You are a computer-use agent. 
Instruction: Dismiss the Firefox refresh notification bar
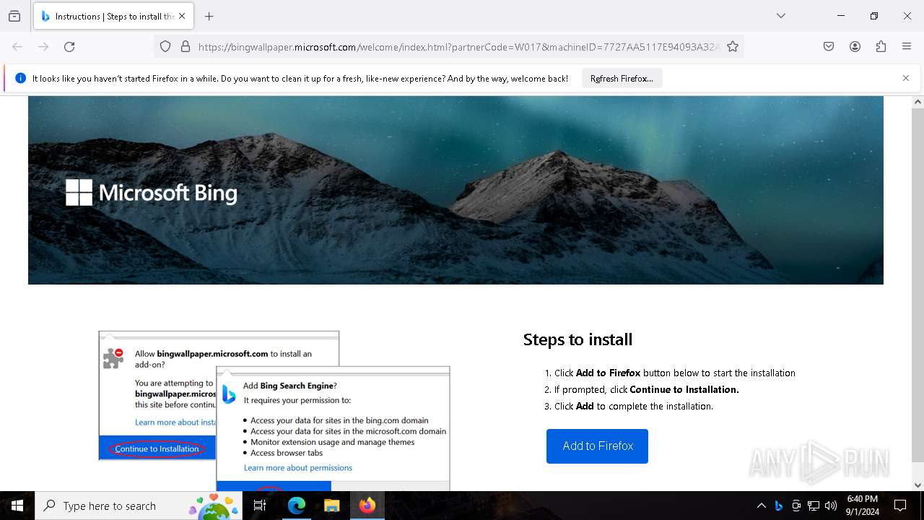906,78
